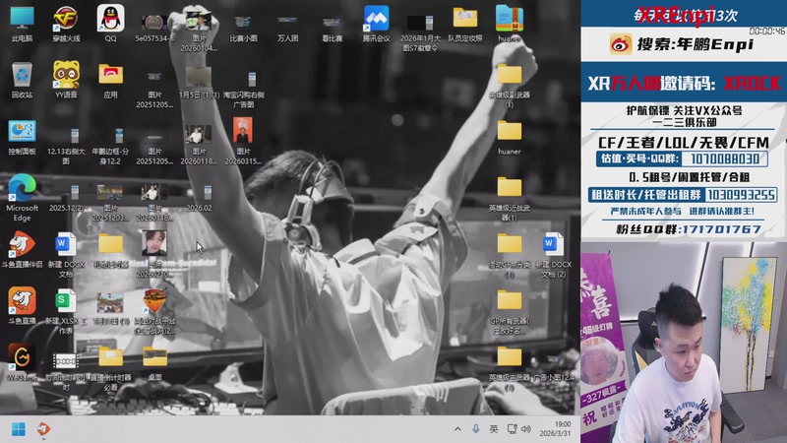Image resolution: width=787 pixels, height=443 pixels.
Task: Click the microphone tray icon
Action: [x=476, y=429]
